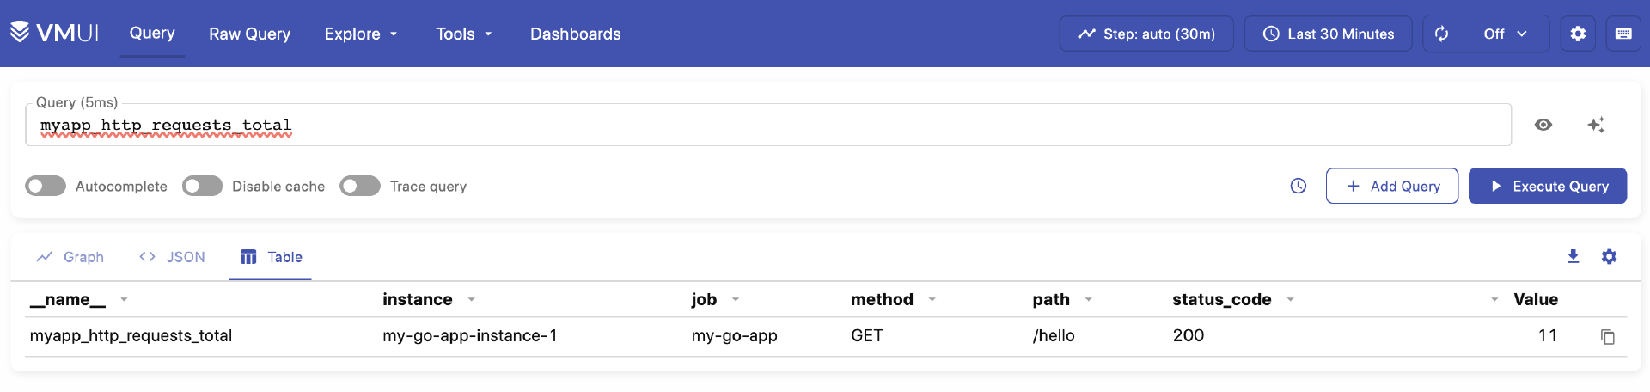Click the refresh icon in header
The height and width of the screenshot is (392, 1650).
click(x=1442, y=34)
